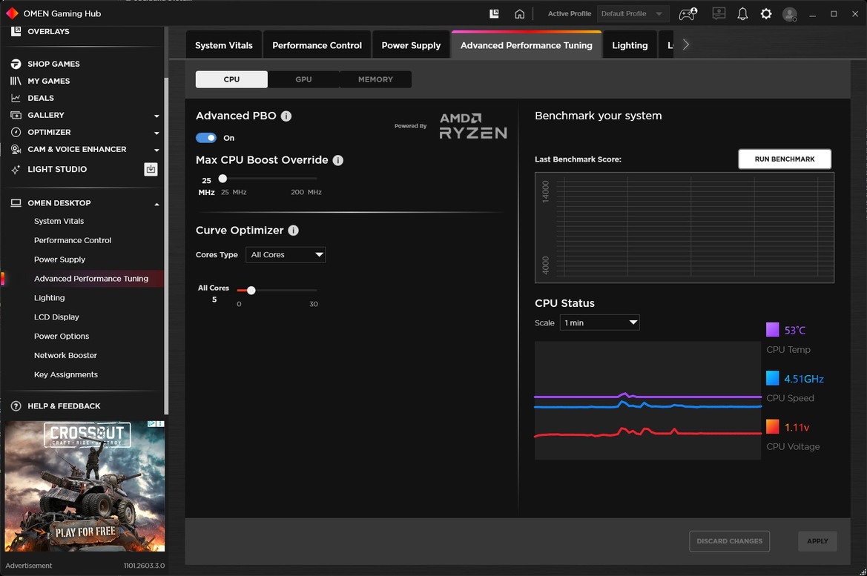The height and width of the screenshot is (576, 867).
Task: Show info for Advanced PBO
Action: tap(286, 116)
